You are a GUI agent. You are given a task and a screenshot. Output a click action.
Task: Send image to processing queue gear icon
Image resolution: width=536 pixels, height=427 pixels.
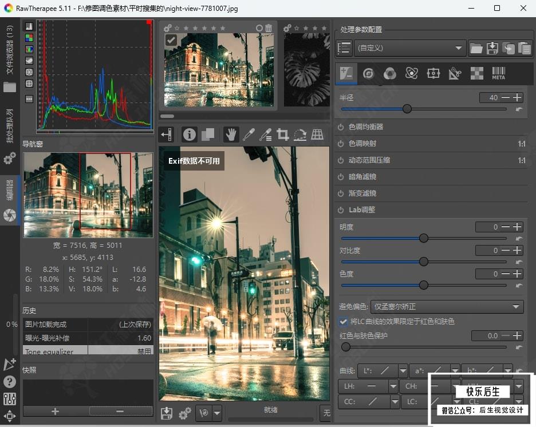[185, 413]
